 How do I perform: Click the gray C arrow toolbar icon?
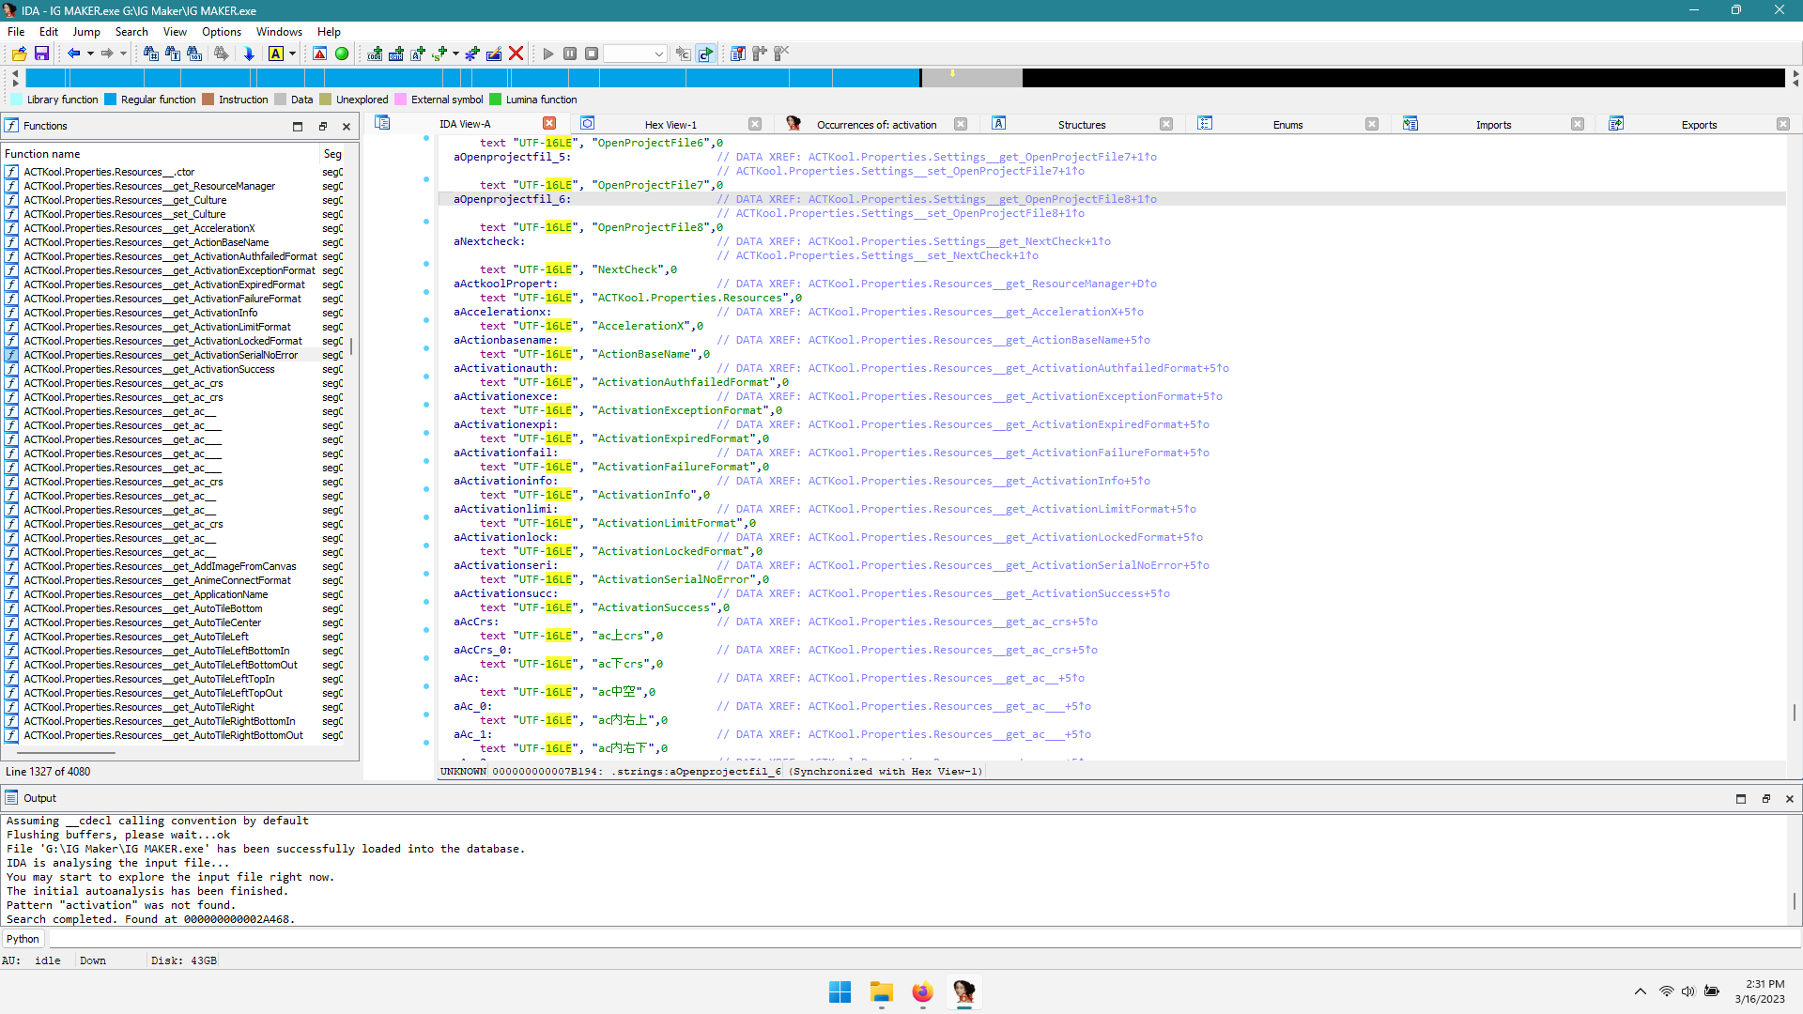pos(683,54)
